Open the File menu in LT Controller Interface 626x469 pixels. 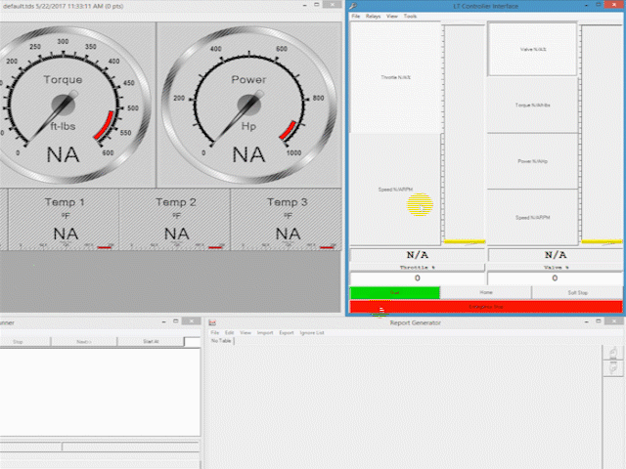pos(356,17)
